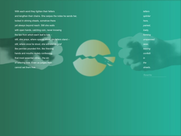Click the line "hands and mouths mutely confessing"
Viewport: 181px width, 136px height.
(x=34, y=53)
